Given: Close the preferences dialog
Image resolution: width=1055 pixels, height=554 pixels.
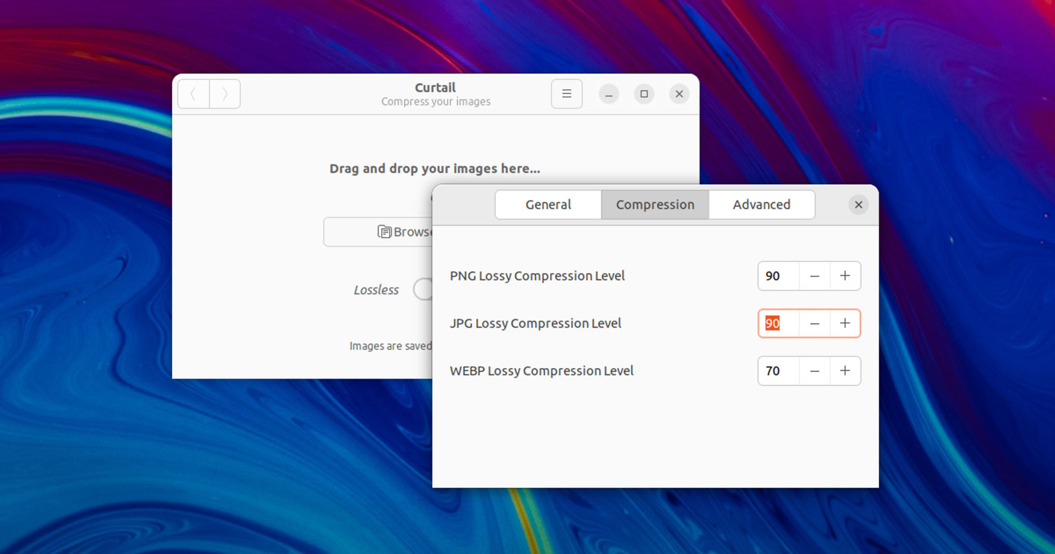Looking at the screenshot, I should pyautogui.click(x=859, y=204).
